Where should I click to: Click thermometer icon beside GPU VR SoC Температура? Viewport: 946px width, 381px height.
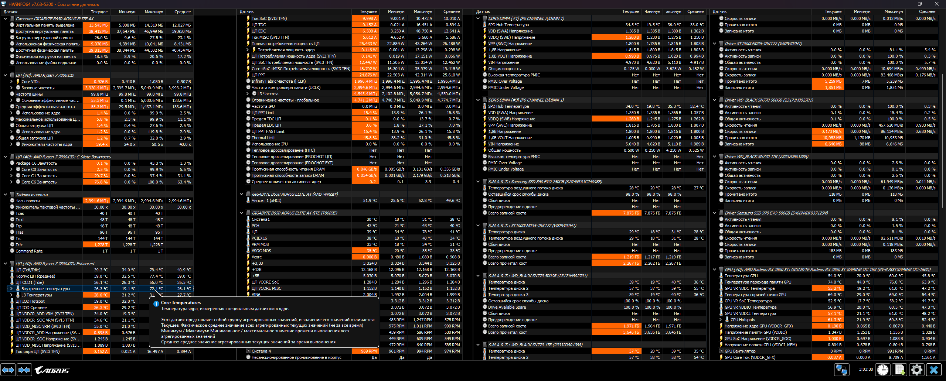721,301
